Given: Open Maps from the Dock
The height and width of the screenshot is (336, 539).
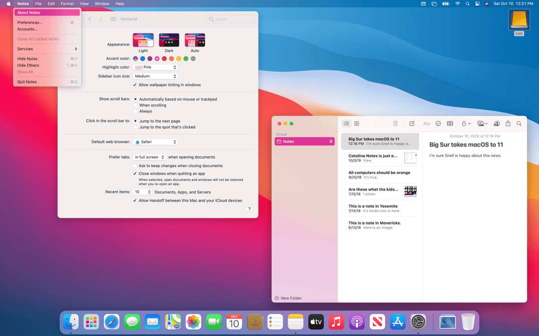Looking at the screenshot, I should pos(173,322).
